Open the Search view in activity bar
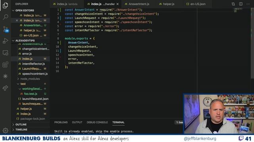Image resolution: width=254 pixels, height=142 pixels. 5,17
